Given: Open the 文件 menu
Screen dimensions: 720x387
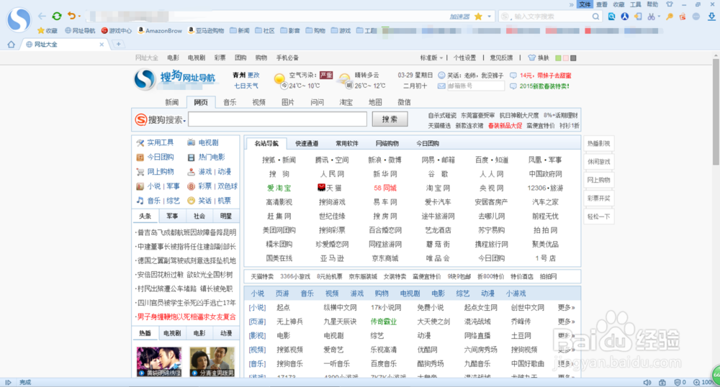Looking at the screenshot, I should [x=585, y=4].
